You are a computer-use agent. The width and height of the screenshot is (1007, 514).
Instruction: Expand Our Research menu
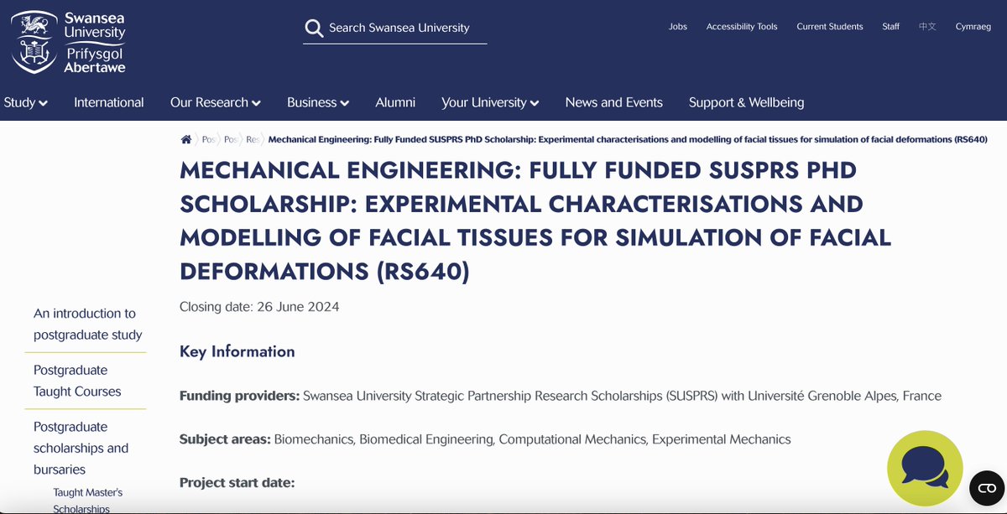[x=216, y=102]
